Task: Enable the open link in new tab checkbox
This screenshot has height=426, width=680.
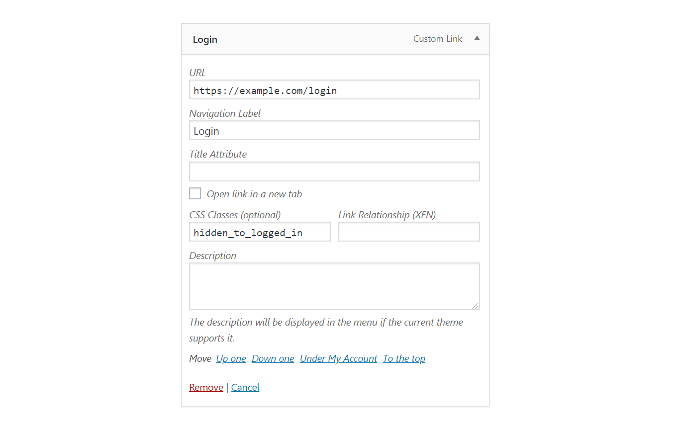Action: [195, 193]
